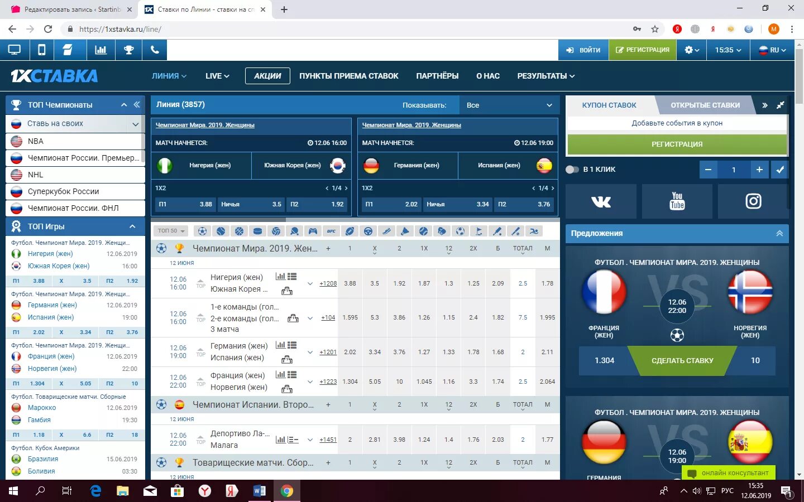
Task: Open Microsoft Edge from the taskbar
Action: tap(95, 491)
